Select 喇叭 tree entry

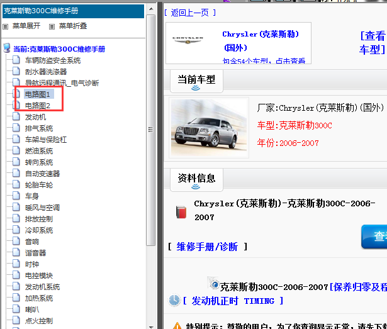(32, 309)
